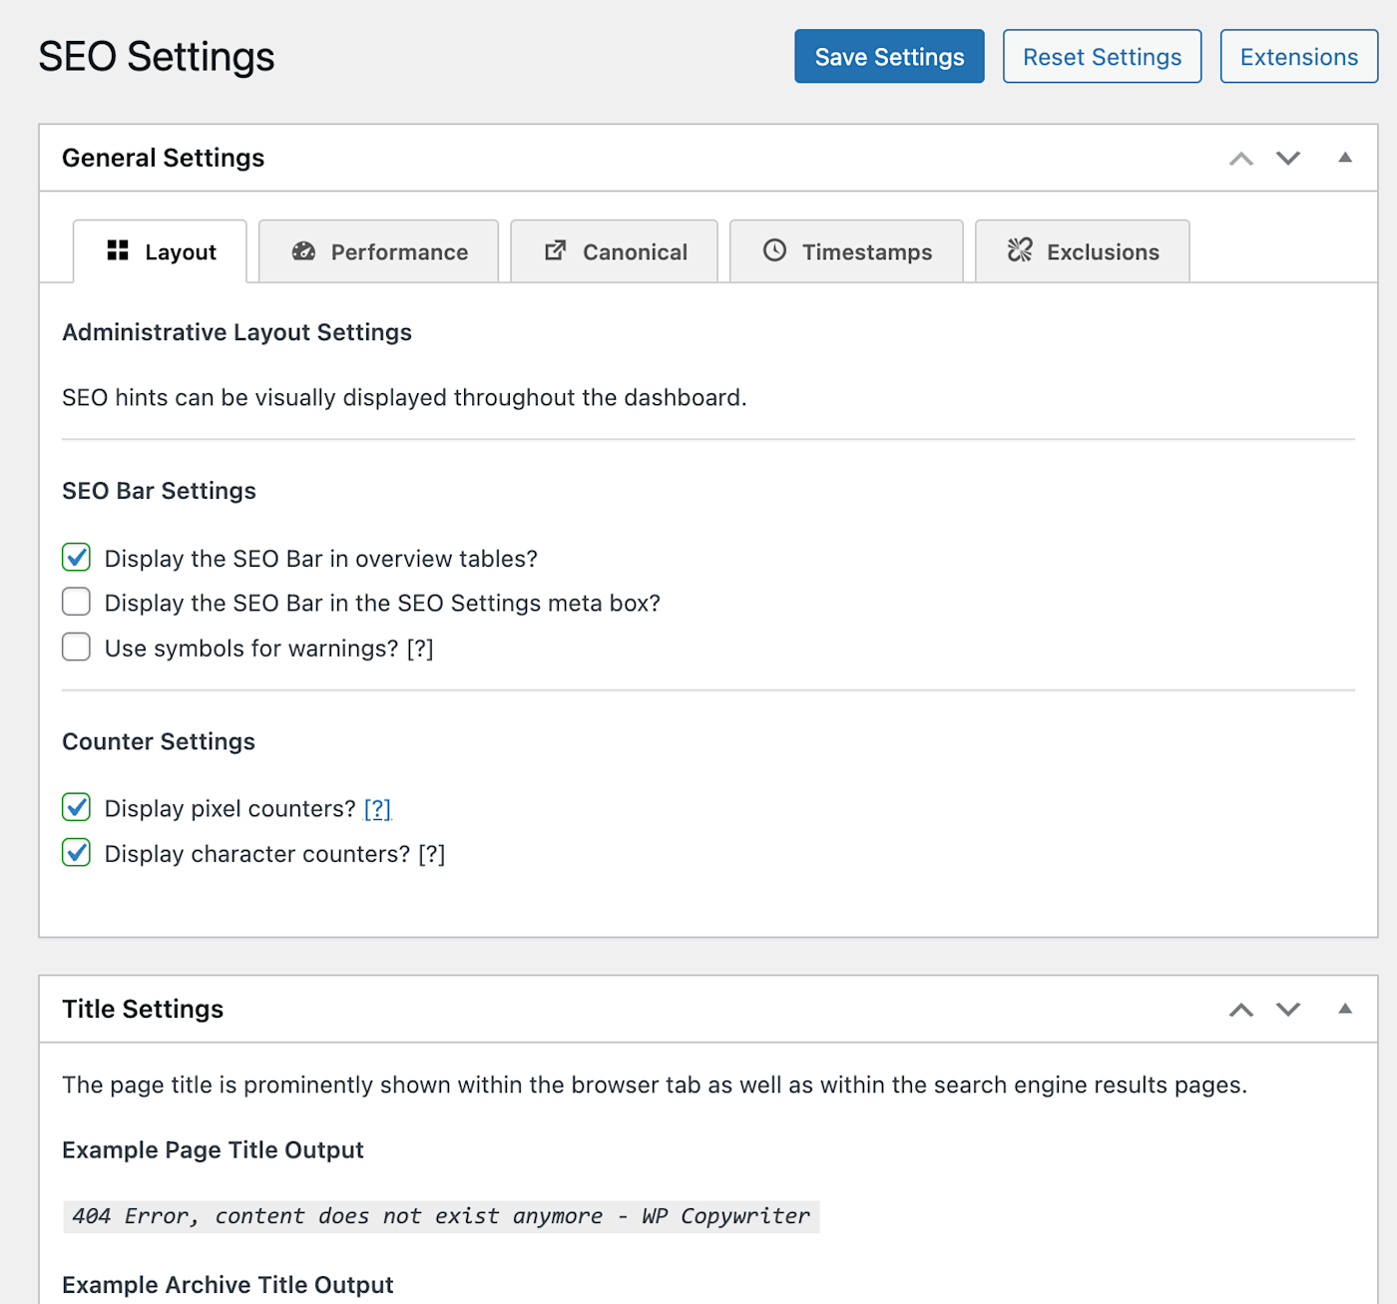This screenshot has width=1397, height=1304.
Task: Click the Save Settings button
Action: 889,57
